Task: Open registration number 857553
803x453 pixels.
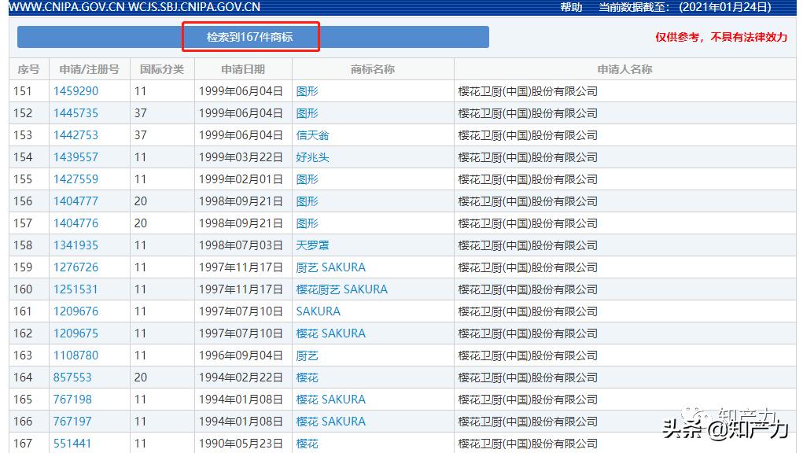Action: pyautogui.click(x=72, y=377)
